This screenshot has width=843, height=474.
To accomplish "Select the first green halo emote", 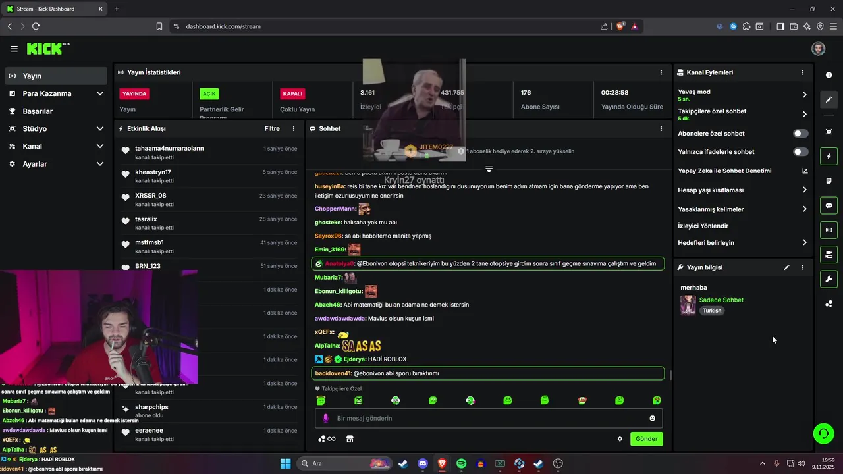I will pos(321,400).
